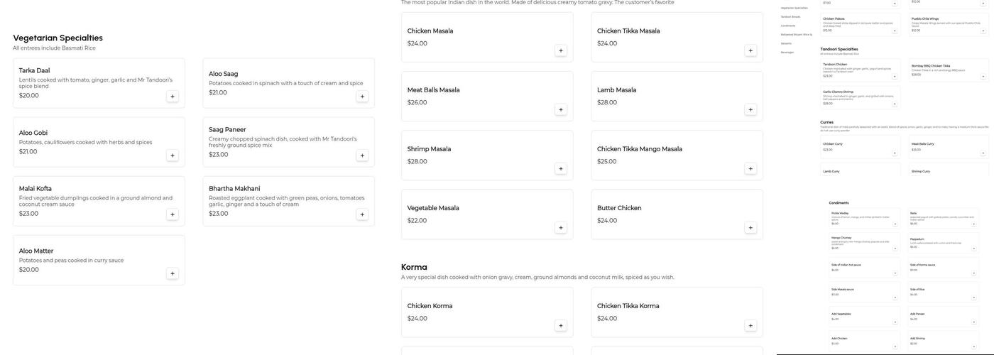Image resolution: width=994 pixels, height=355 pixels.
Task: Add Malai Kofta to cart
Action: pyautogui.click(x=173, y=214)
